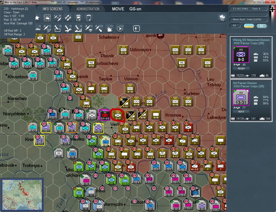Select the SEC 6=6 security unit
The image size is (276, 212).
tap(105, 141)
